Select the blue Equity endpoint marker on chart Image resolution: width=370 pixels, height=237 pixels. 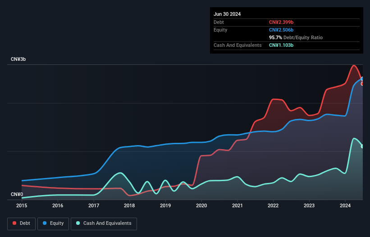(x=362, y=79)
